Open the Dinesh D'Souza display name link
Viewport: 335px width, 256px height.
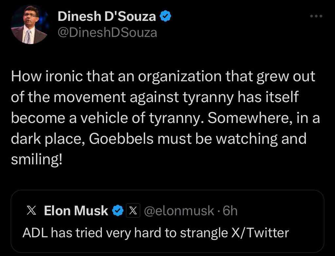(107, 16)
